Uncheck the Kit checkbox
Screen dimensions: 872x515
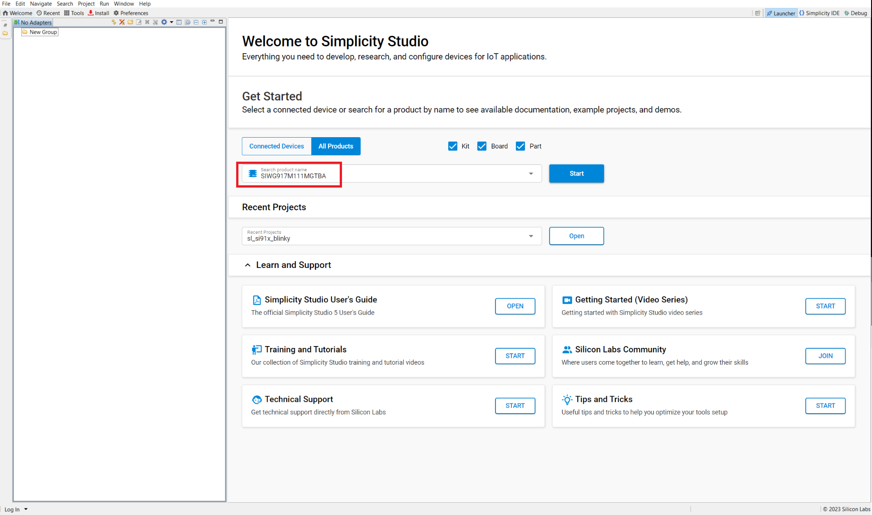coord(452,146)
